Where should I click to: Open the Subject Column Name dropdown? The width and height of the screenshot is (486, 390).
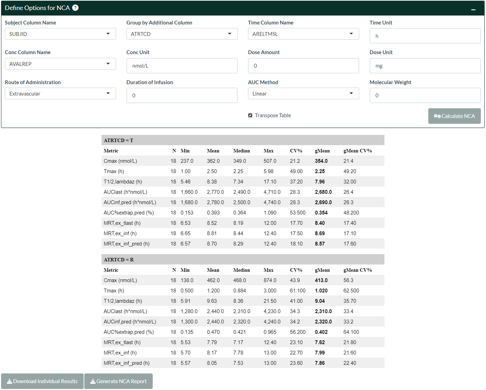click(60, 34)
